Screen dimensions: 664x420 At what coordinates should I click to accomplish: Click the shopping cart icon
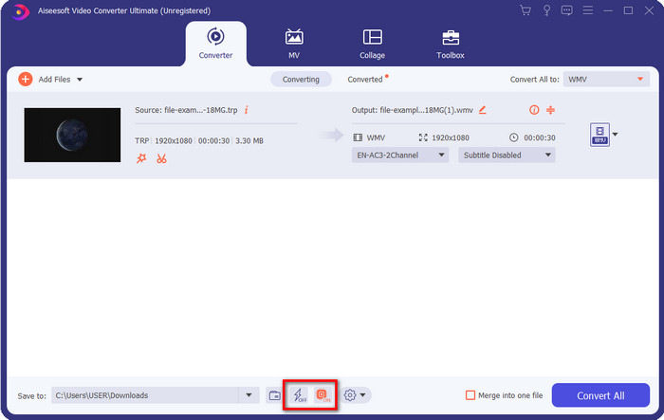coord(526,10)
